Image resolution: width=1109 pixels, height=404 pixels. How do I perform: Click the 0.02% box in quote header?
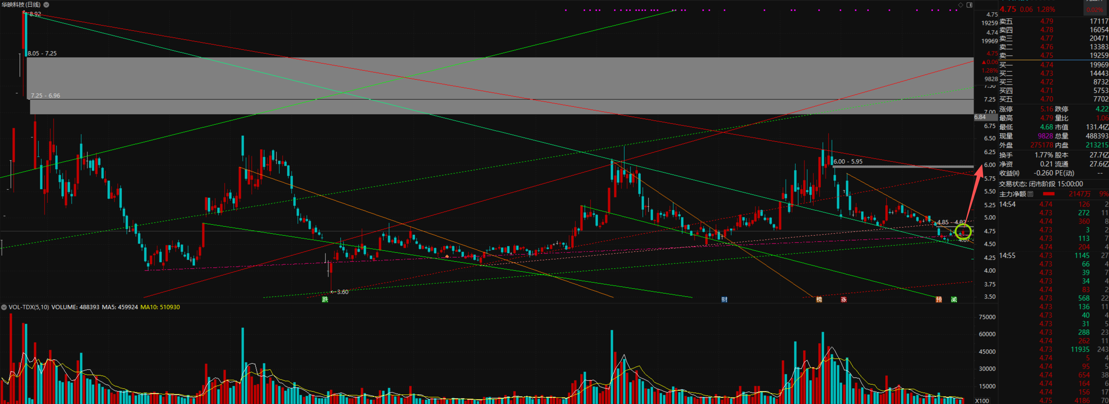click(1094, 9)
